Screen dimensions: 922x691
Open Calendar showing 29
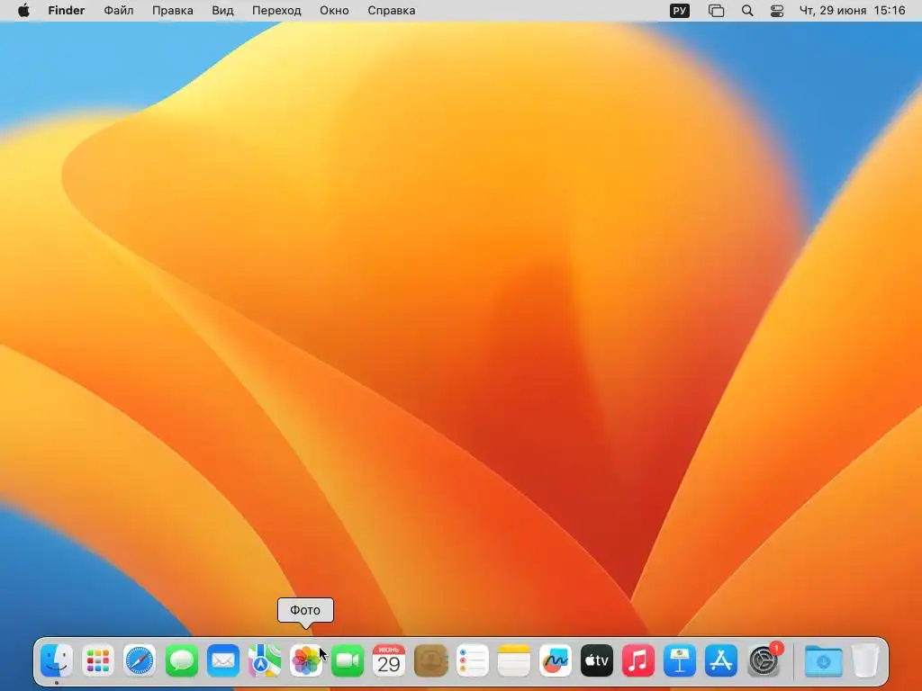tap(389, 661)
